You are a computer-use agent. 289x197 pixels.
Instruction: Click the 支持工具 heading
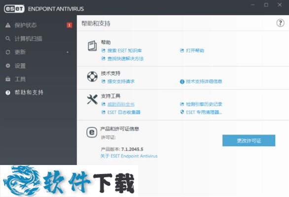coord(110,96)
